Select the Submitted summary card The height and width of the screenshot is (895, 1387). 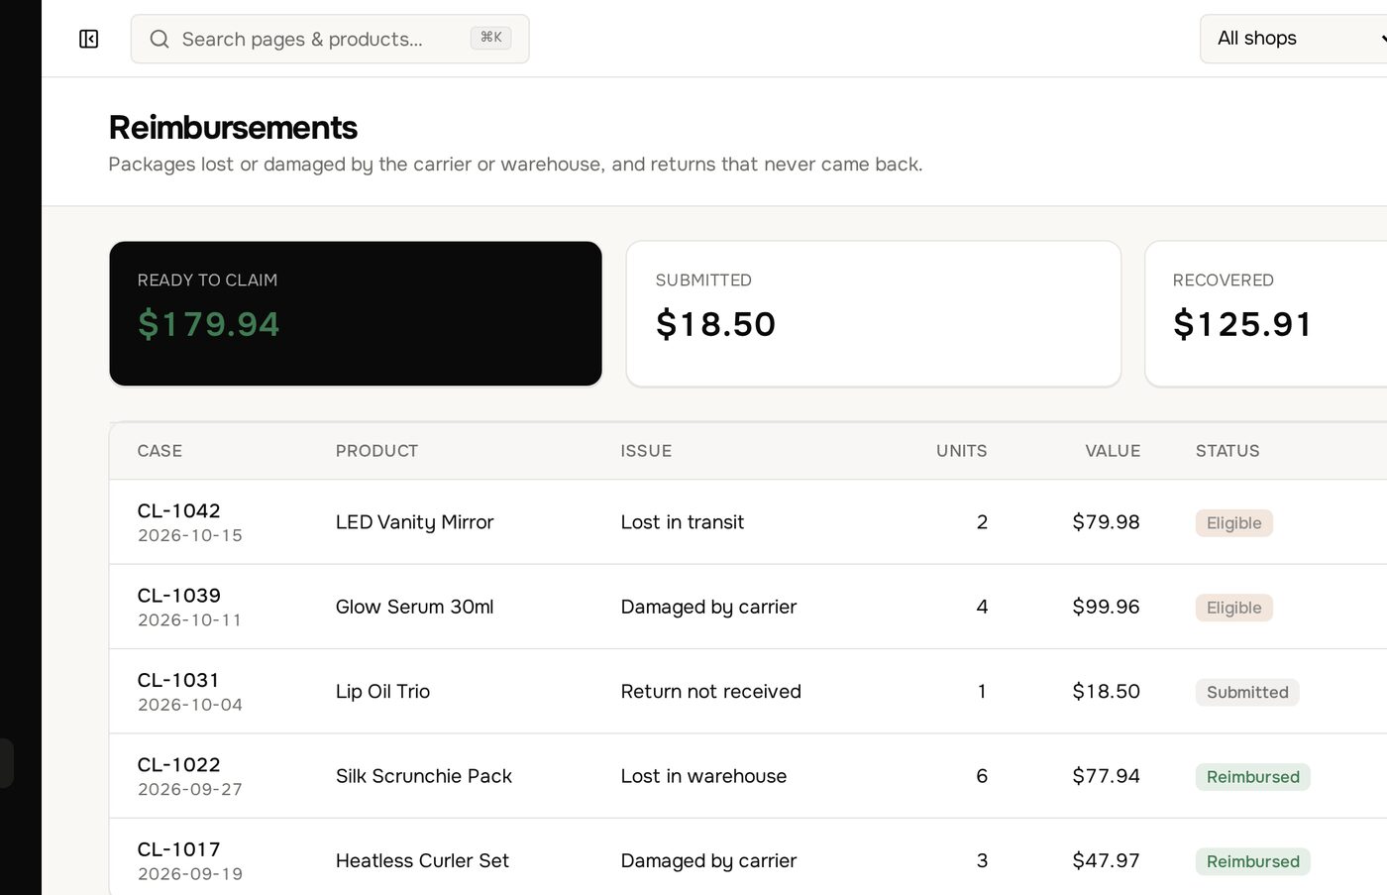pyautogui.click(x=874, y=313)
